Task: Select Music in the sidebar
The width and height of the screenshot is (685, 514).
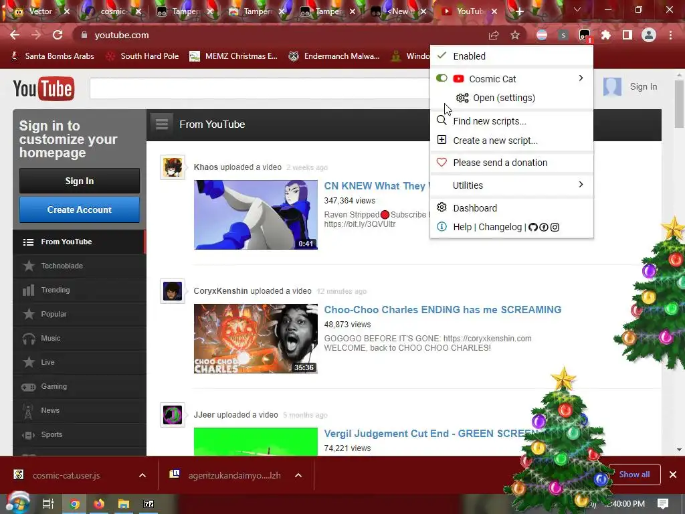Action: (80, 338)
